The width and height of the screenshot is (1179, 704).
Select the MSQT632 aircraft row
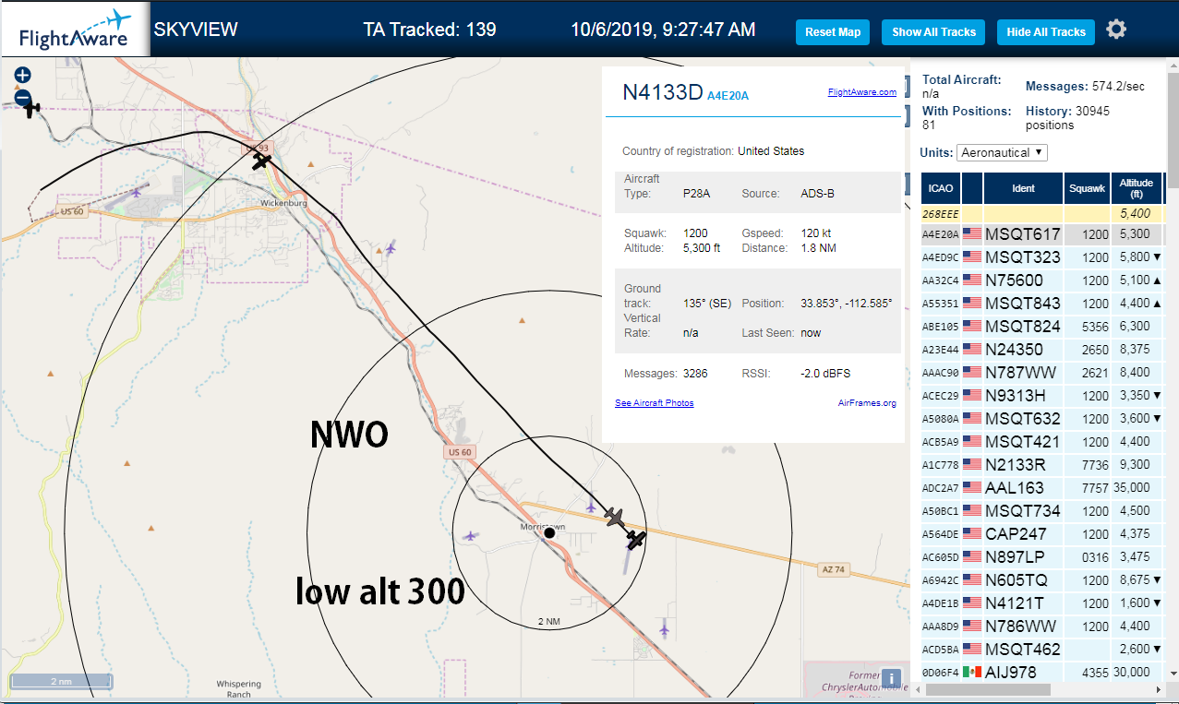click(x=1041, y=419)
